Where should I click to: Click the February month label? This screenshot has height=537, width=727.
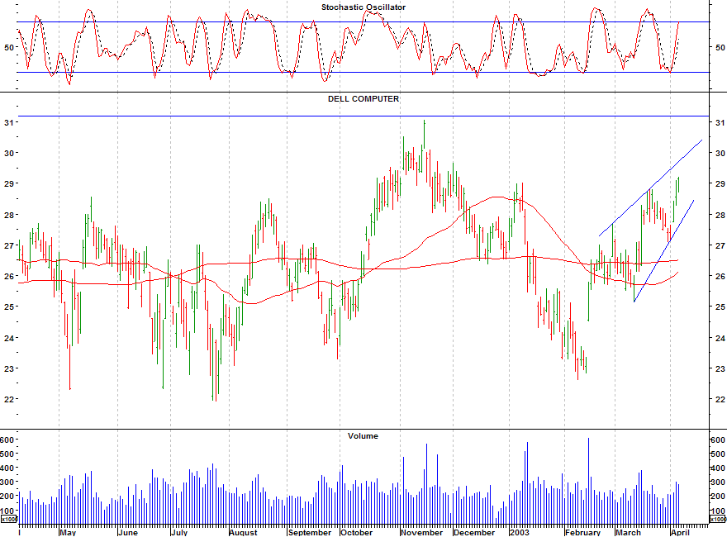[x=583, y=532]
